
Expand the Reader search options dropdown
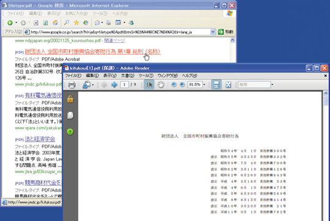(x=272, y=84)
